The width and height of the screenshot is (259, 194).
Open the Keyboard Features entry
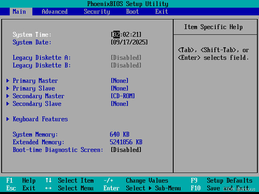click(40, 119)
